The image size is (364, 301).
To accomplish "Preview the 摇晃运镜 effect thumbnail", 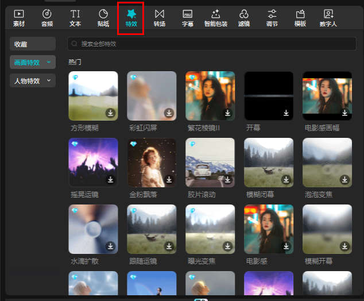I will [94, 163].
